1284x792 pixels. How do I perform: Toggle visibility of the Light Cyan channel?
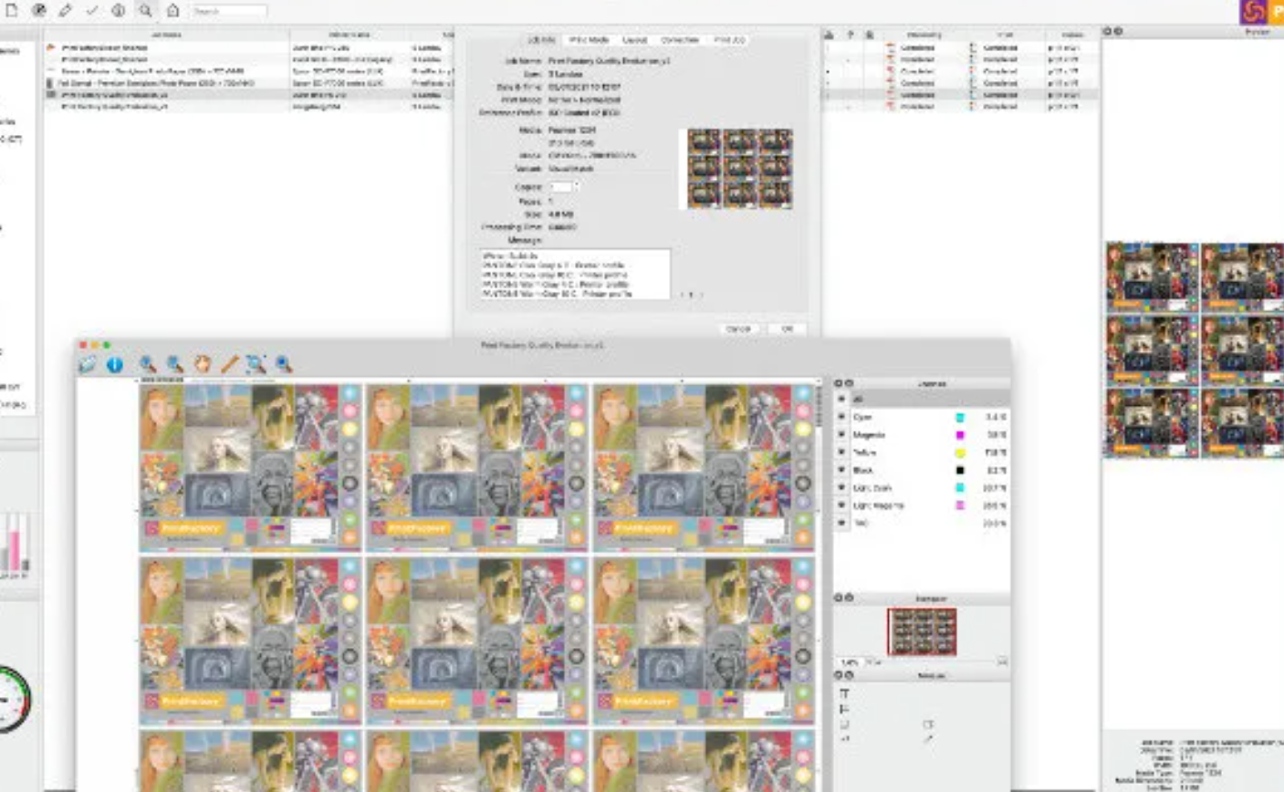tap(841, 488)
